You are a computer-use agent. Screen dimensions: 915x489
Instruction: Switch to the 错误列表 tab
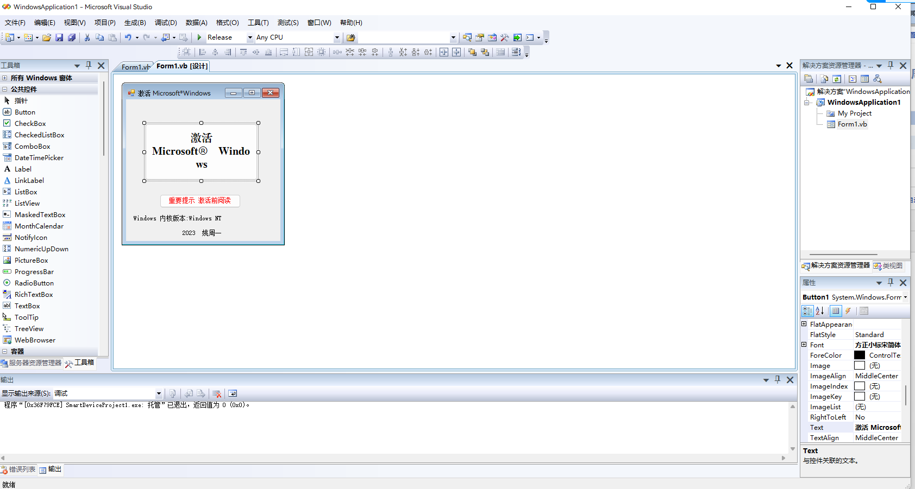click(x=18, y=469)
